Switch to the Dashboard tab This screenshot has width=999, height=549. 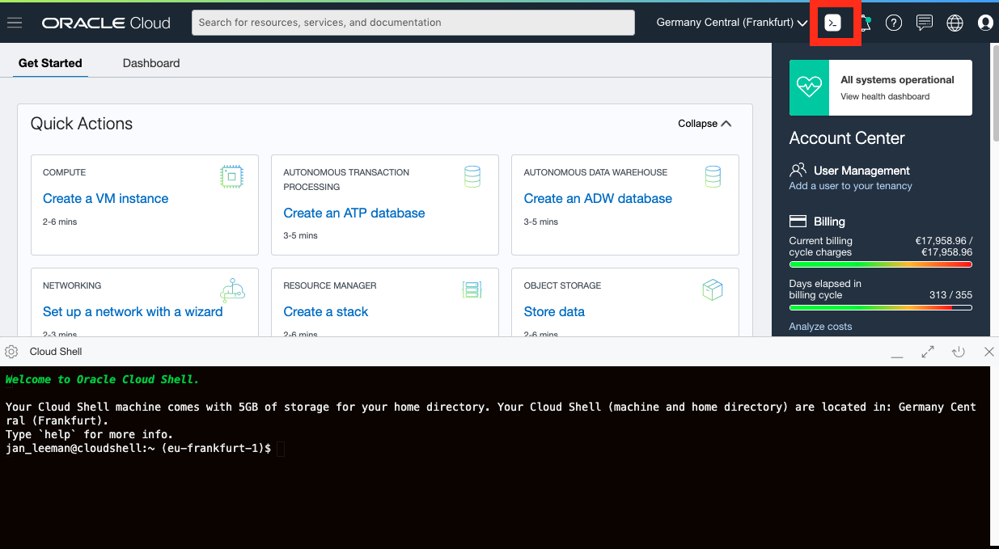pos(151,63)
